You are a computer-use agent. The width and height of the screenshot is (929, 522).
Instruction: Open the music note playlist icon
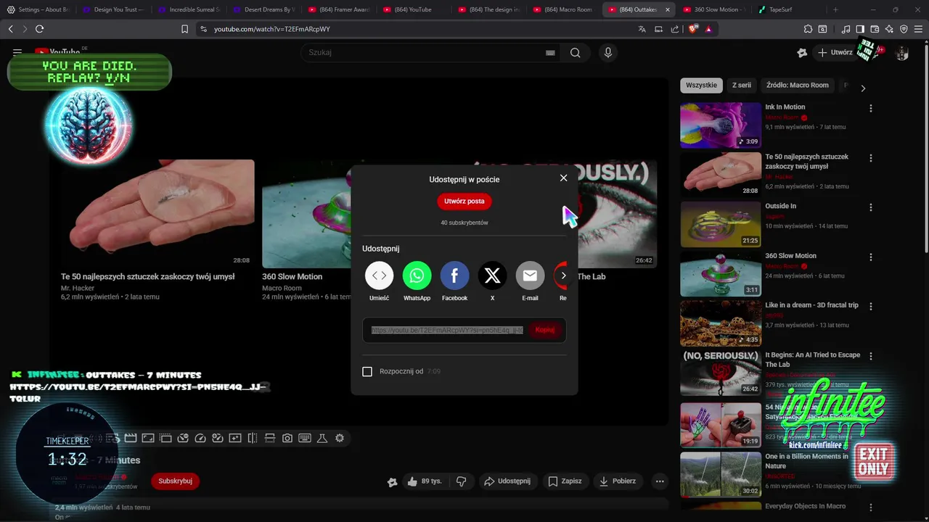click(x=846, y=29)
